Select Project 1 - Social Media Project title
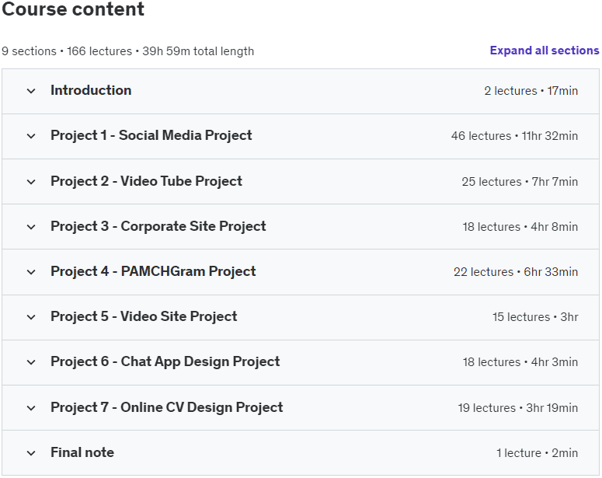602x478 pixels. (x=151, y=136)
